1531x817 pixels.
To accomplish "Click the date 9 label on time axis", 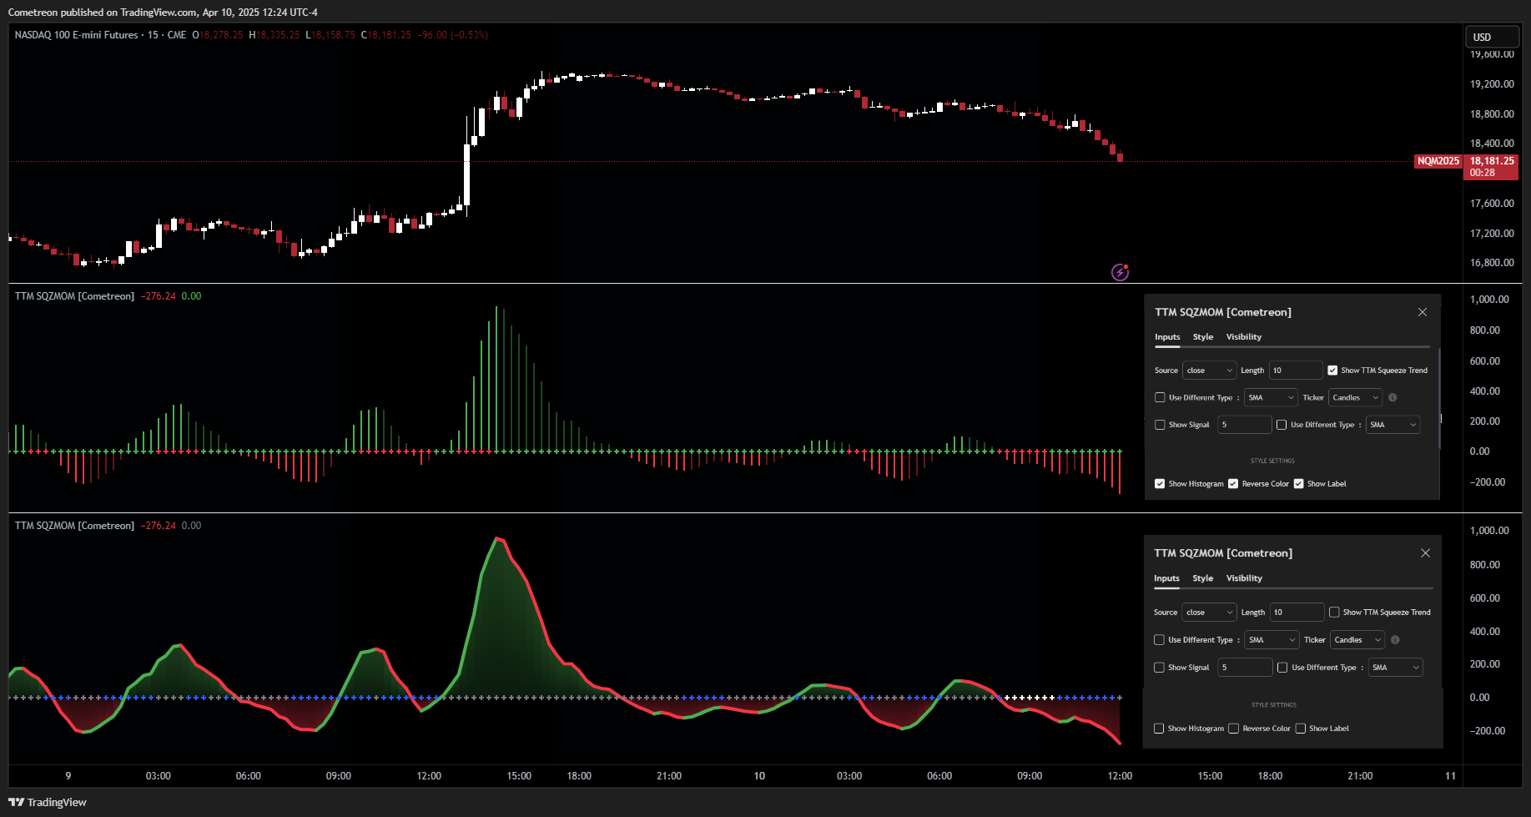I will pos(68,776).
